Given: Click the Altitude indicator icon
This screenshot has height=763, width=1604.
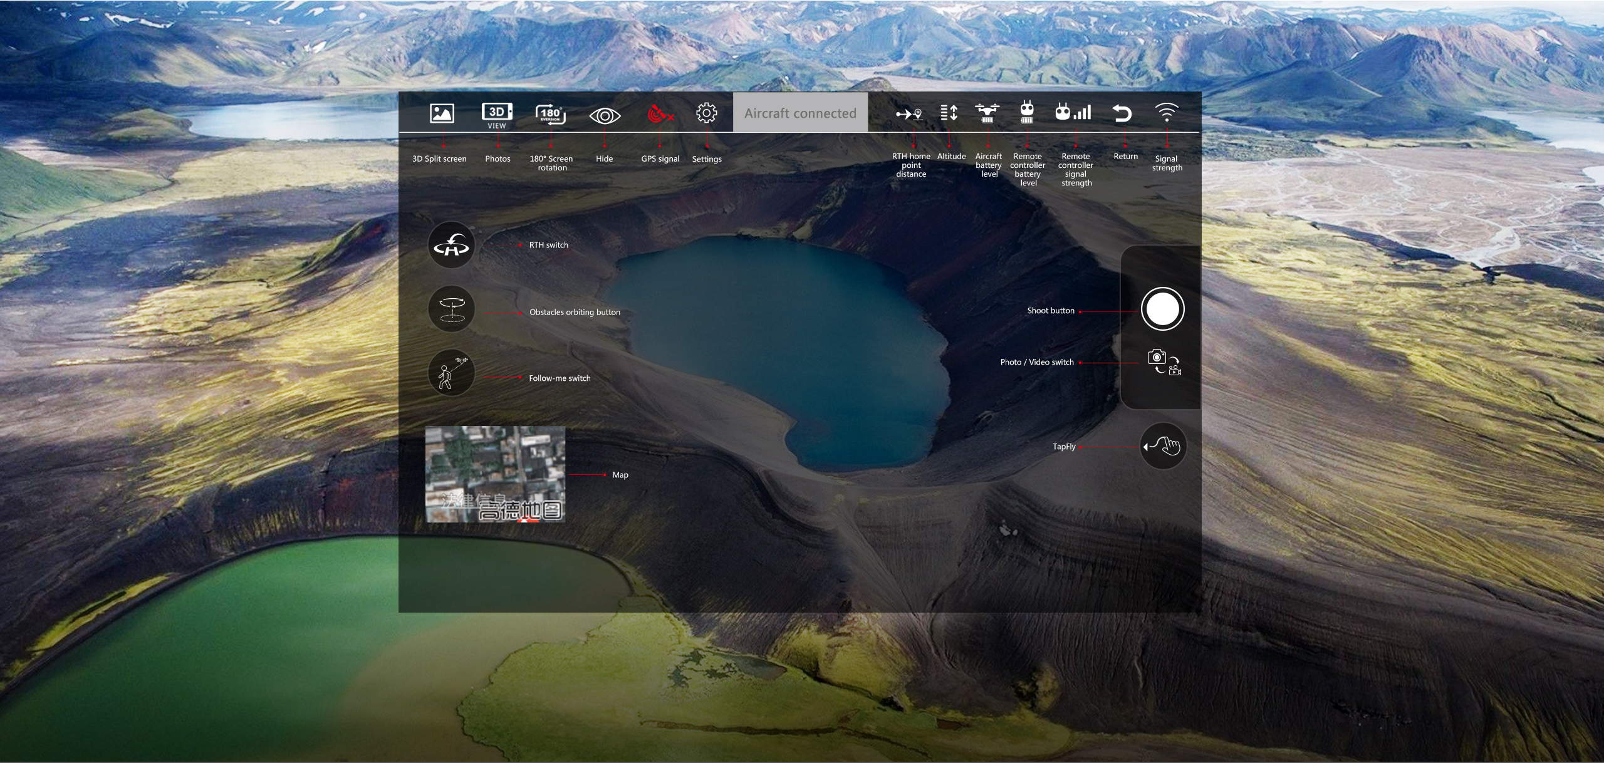Looking at the screenshot, I should pyautogui.click(x=949, y=113).
